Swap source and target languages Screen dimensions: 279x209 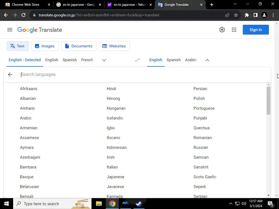click(137, 60)
